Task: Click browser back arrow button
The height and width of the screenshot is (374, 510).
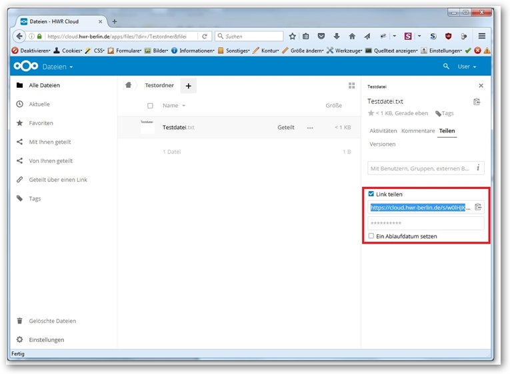Action: (19, 36)
